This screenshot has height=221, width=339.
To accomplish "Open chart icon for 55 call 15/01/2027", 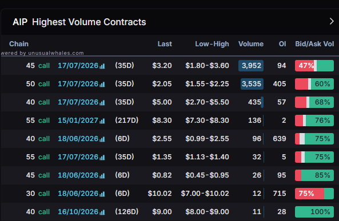I will click(x=102, y=120).
